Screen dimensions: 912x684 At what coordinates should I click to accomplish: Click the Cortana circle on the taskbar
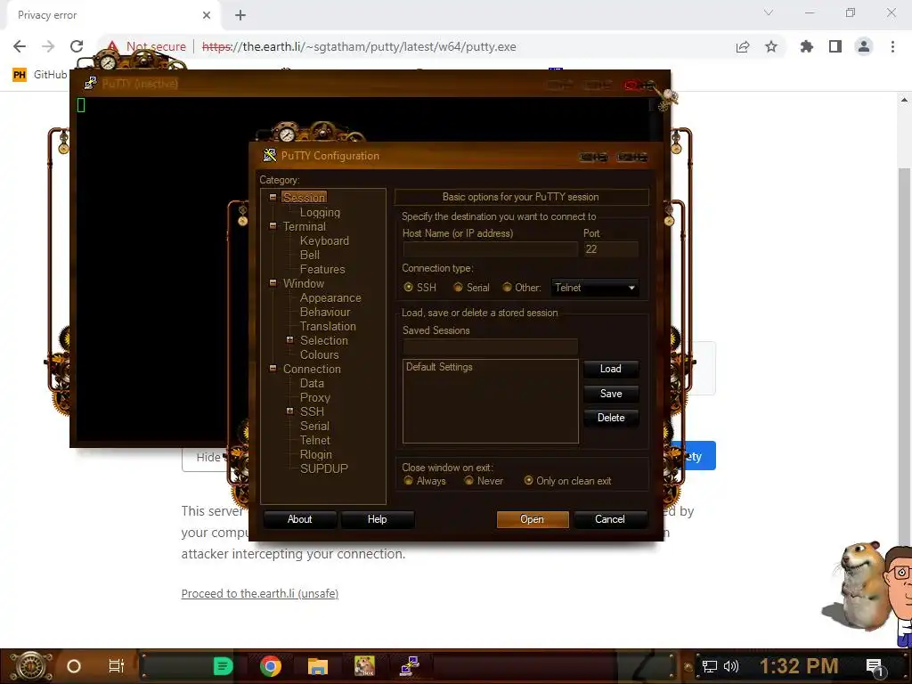coord(74,666)
